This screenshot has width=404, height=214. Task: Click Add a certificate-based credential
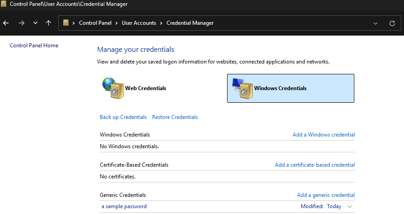tap(315, 165)
